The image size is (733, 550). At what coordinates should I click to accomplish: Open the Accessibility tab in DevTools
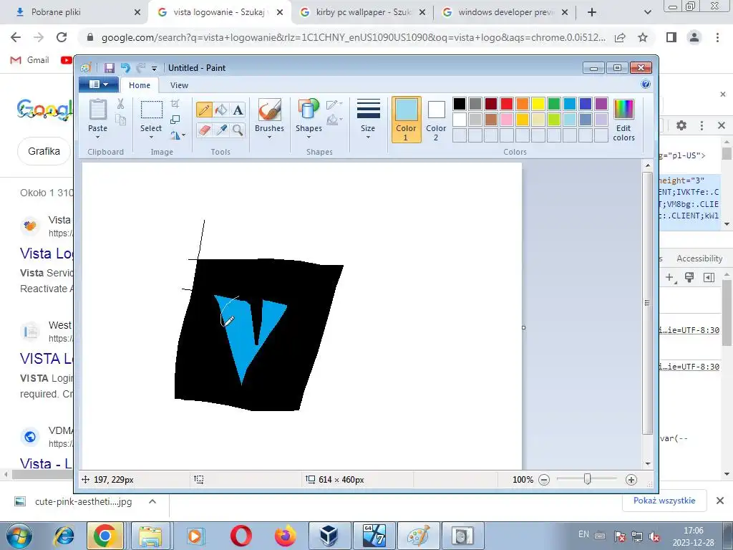[699, 259]
